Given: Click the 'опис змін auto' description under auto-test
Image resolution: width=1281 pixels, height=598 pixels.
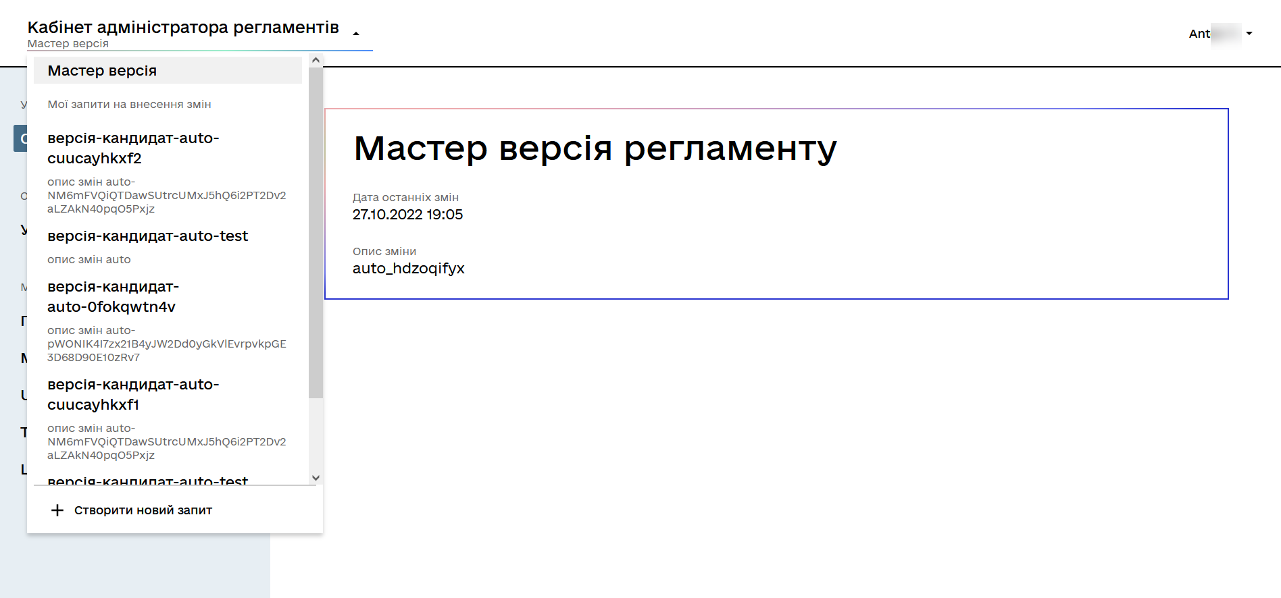Looking at the screenshot, I should pyautogui.click(x=89, y=260).
